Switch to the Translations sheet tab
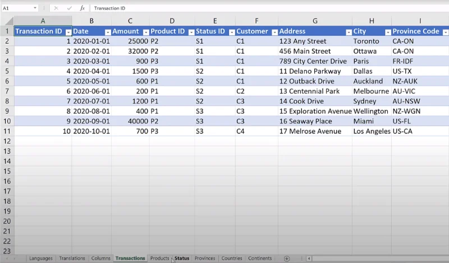Image resolution: width=449 pixels, height=263 pixels. click(x=72, y=258)
